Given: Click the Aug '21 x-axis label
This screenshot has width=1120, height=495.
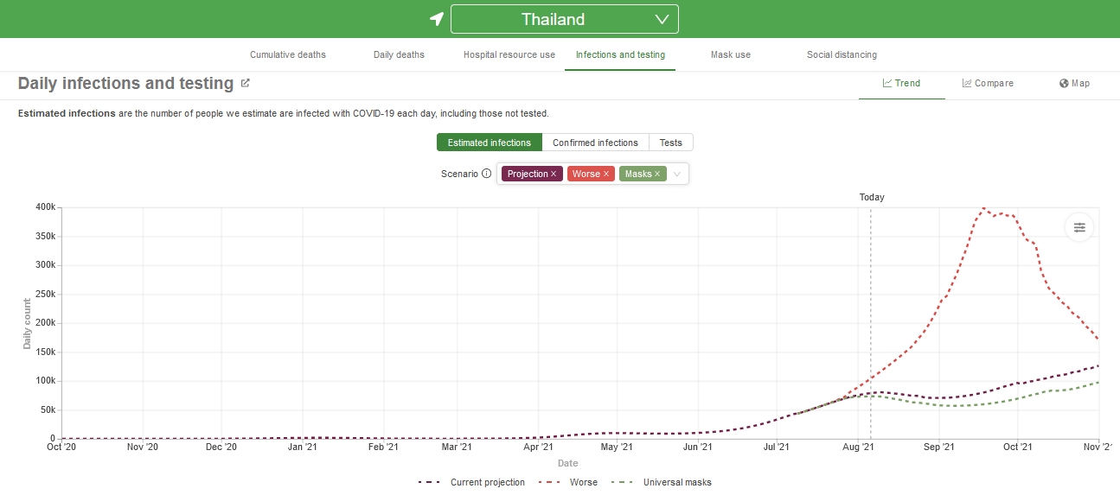Looking at the screenshot, I should [x=858, y=447].
